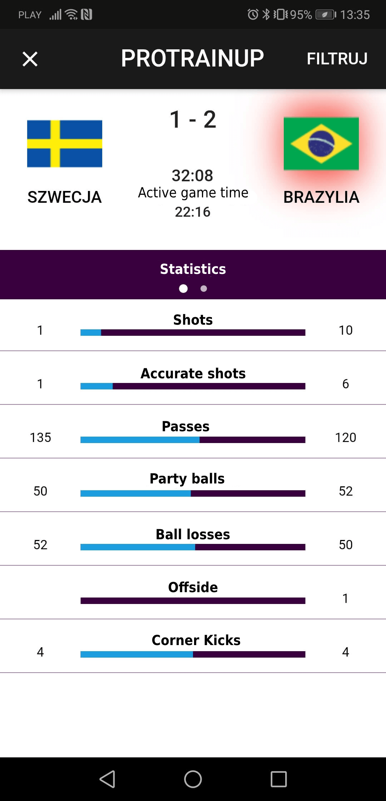Switch to the second statistics page dot
Viewport: 386px width, 801px height.
[204, 289]
